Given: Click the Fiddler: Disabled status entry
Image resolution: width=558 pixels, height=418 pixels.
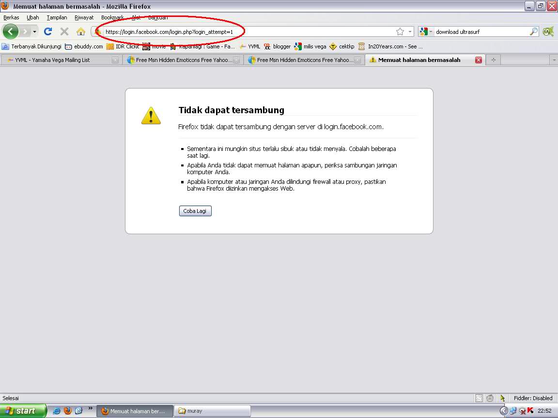Looking at the screenshot, I should pyautogui.click(x=533, y=398).
